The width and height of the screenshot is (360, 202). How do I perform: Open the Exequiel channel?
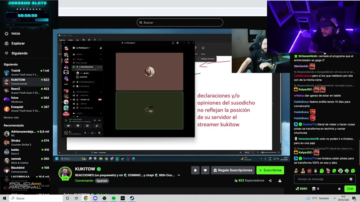tap(26, 109)
